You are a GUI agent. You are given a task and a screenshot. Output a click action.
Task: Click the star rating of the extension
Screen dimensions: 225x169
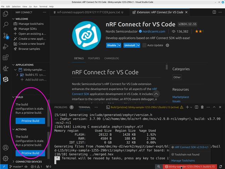click(199, 31)
